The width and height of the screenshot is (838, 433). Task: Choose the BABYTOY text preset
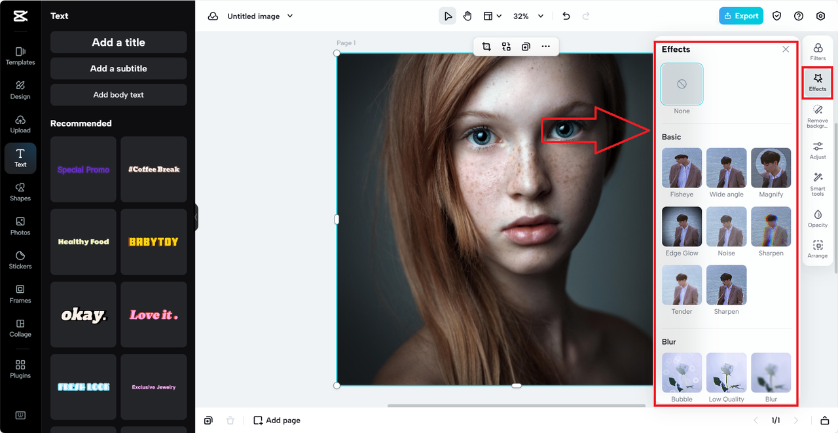click(154, 242)
